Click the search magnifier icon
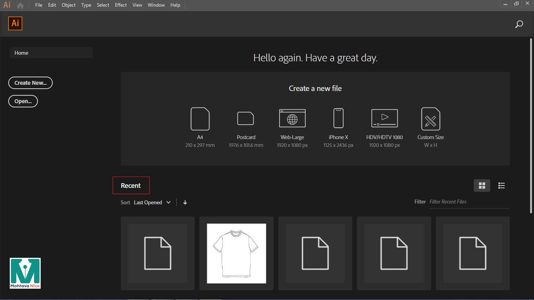Image resolution: width=534 pixels, height=300 pixels. coord(519,24)
